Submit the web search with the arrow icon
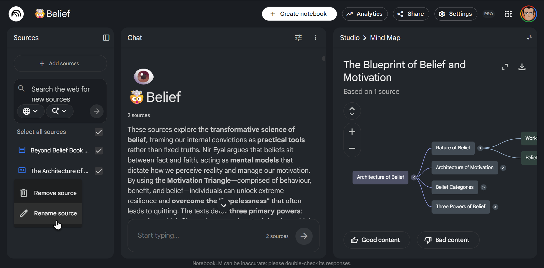Viewport: 544px width, 268px height. click(96, 111)
